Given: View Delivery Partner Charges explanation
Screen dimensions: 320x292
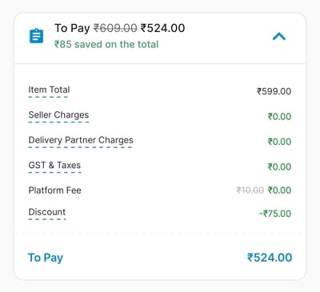Looking at the screenshot, I should pos(81,140).
